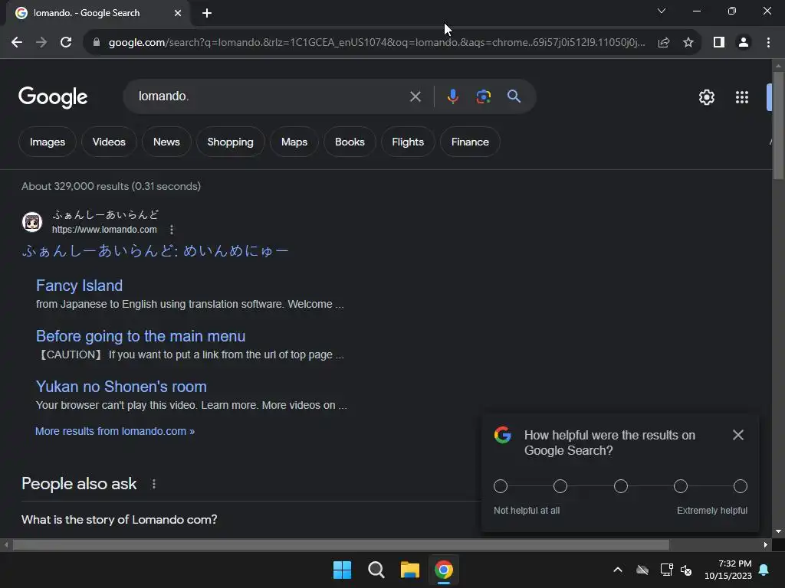
Task: Search by image with Google Lens
Action: (483, 96)
